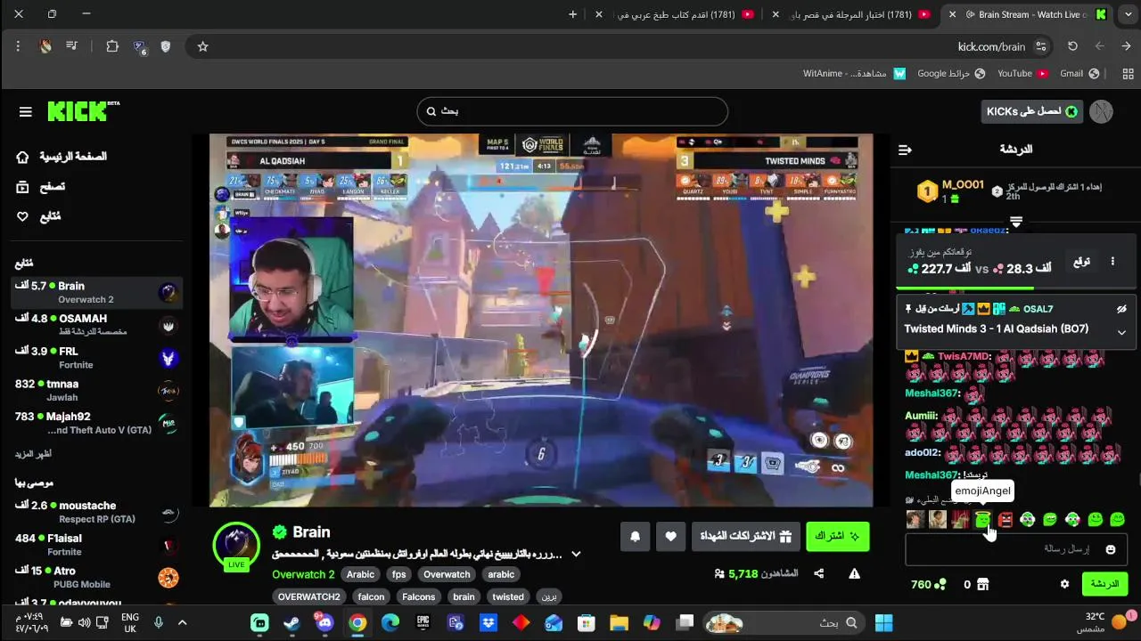Open FRL Fortnite channel from sidebar
Image resolution: width=1141 pixels, height=641 pixels.
pyautogui.click(x=96, y=357)
